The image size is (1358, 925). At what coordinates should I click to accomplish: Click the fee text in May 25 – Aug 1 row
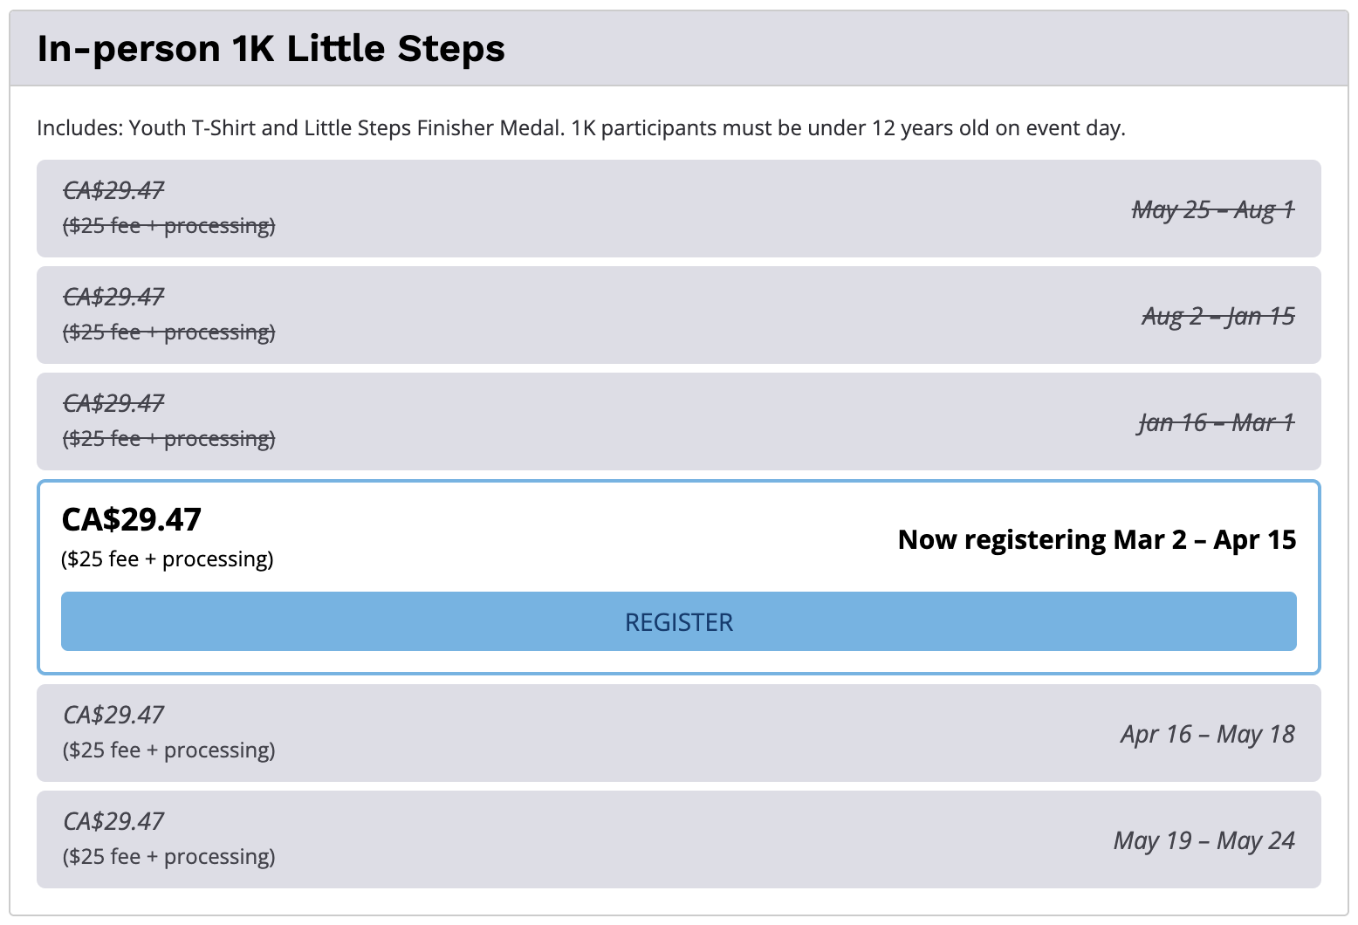[x=168, y=226]
